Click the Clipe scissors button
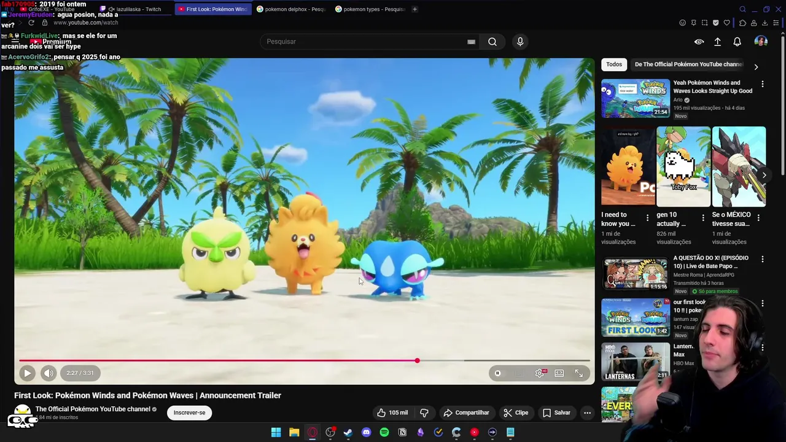Screen dimensions: 786x442 point(516,413)
